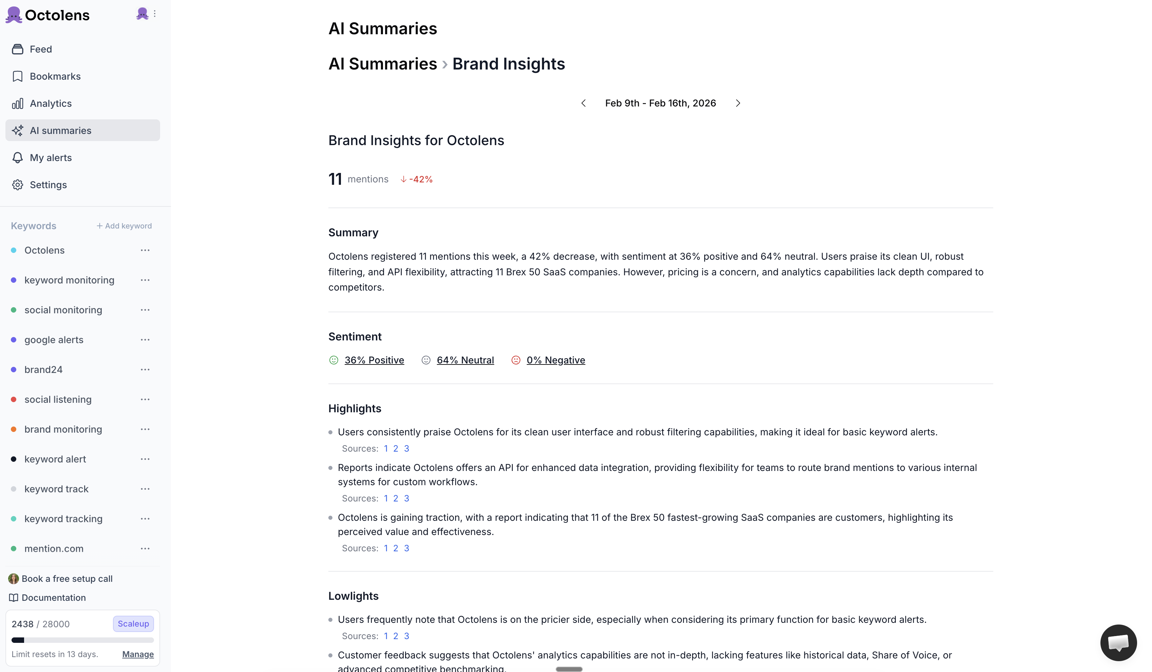
Task: Click the Manage plan link
Action: [138, 654]
